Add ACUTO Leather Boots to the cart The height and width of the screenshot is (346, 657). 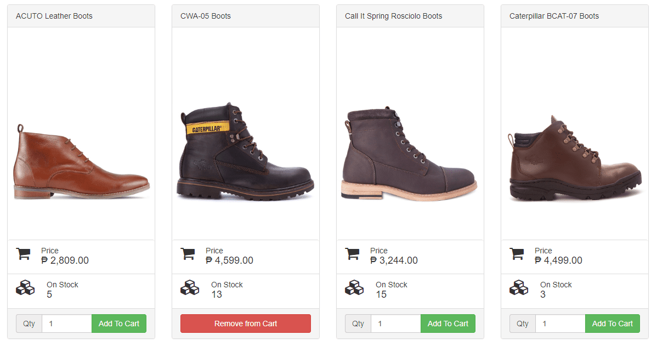pos(118,324)
